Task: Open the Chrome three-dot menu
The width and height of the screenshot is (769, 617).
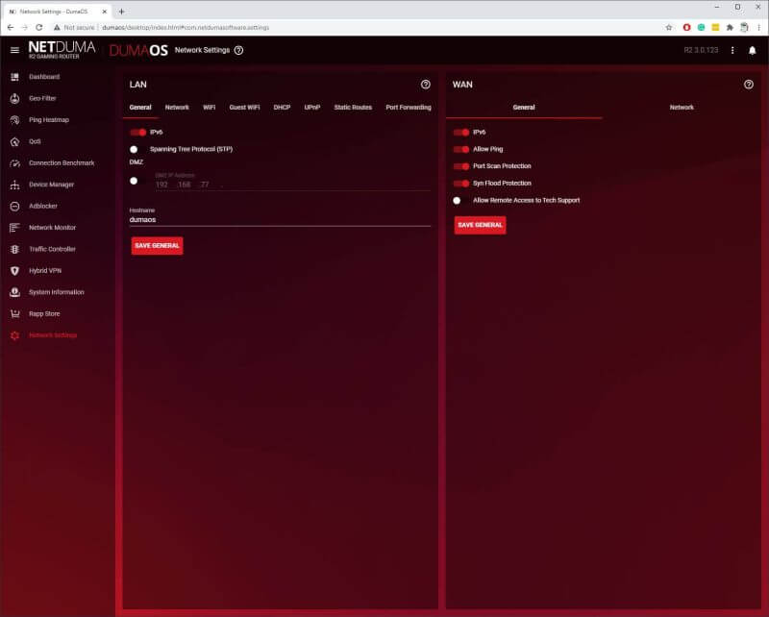Action: 758,28
